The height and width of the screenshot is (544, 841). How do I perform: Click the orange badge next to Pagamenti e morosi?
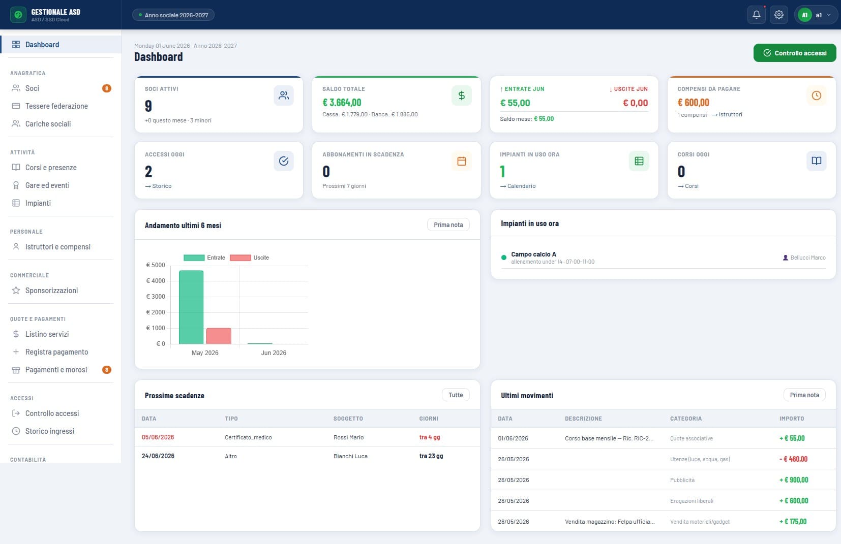pyautogui.click(x=107, y=370)
